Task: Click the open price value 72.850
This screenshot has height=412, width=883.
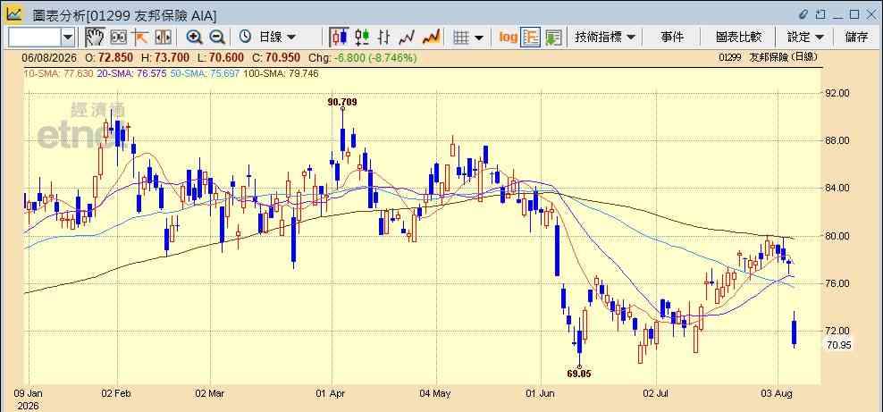Action: (x=116, y=57)
